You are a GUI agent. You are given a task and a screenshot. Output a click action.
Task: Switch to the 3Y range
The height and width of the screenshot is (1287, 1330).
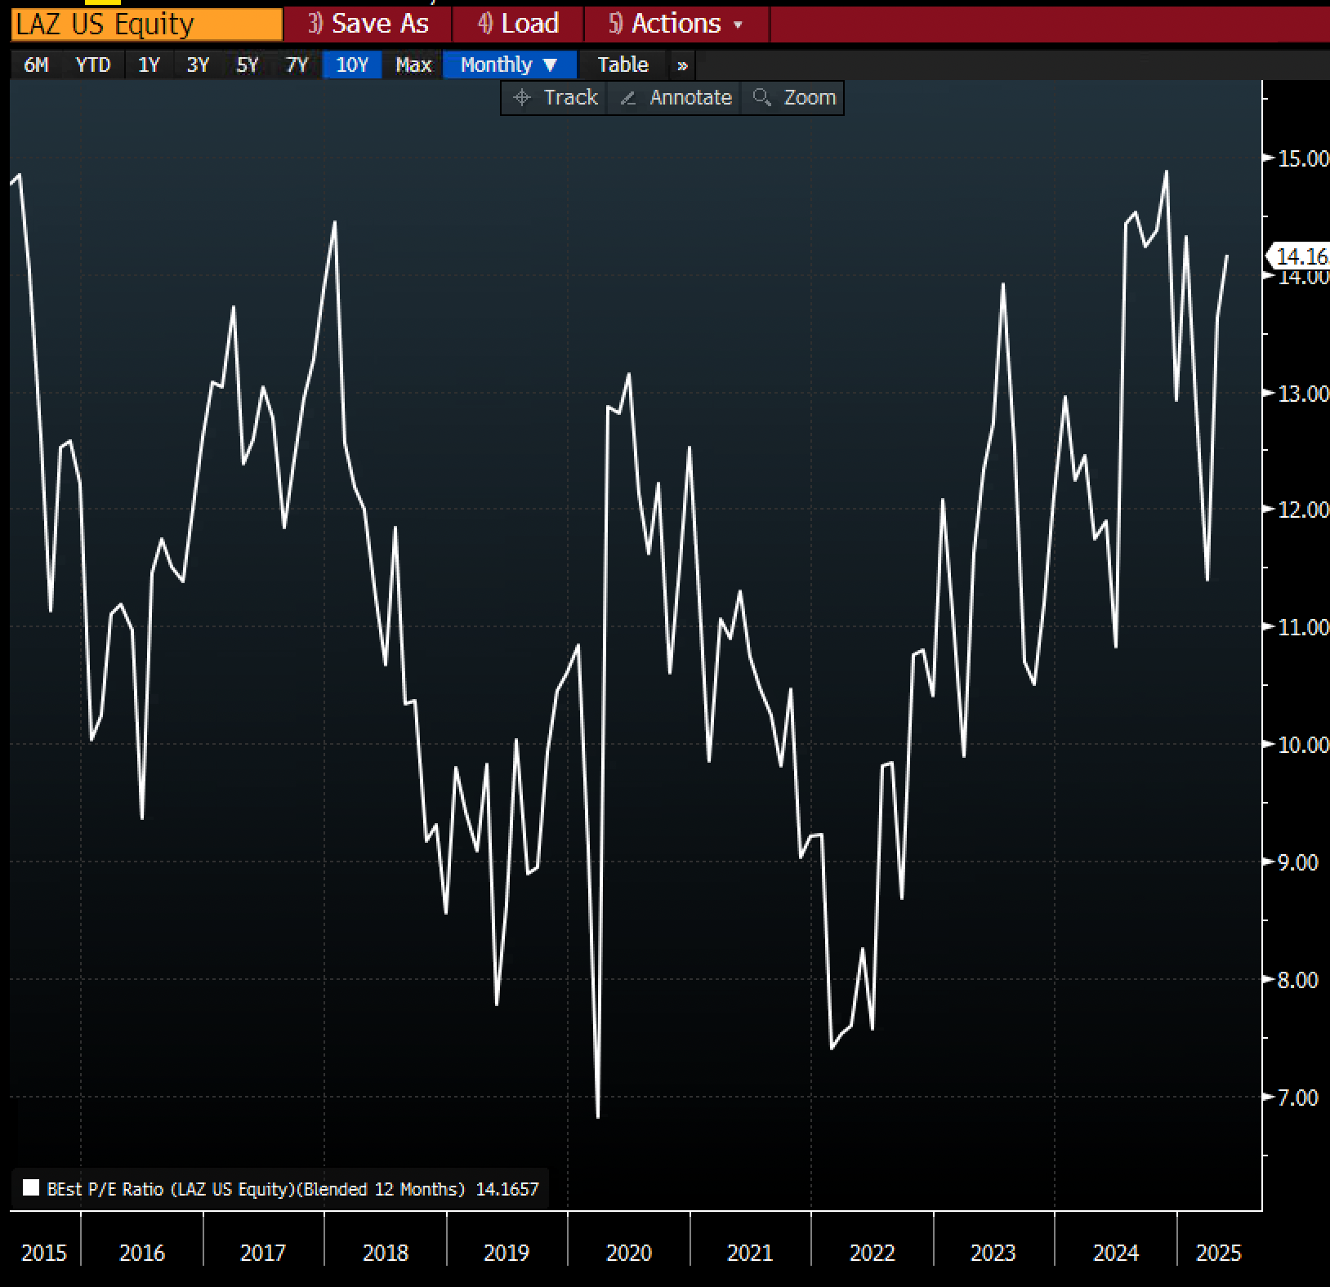[199, 65]
